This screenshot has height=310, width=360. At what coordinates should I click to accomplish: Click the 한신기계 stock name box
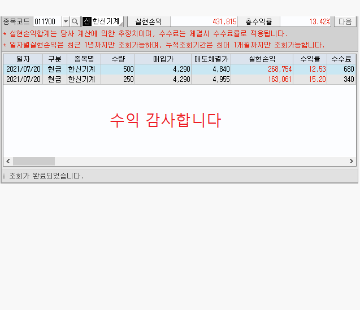[106, 21]
